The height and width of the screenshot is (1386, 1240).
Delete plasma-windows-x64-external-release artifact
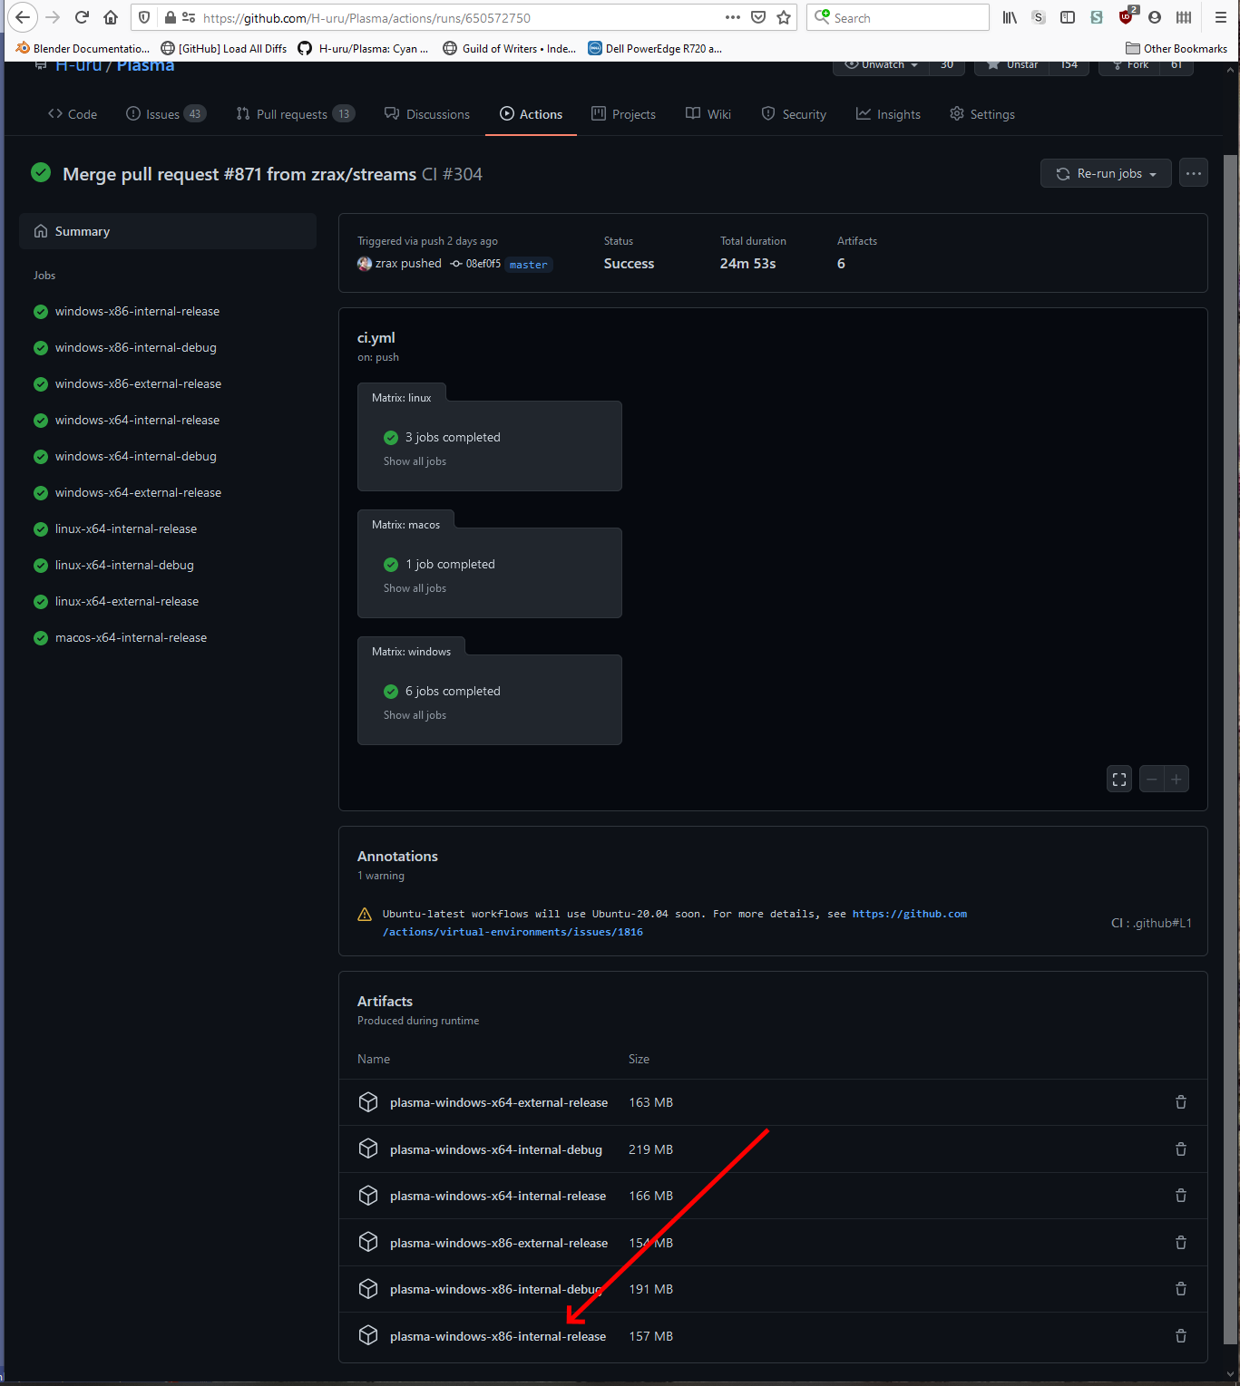tap(1181, 1102)
